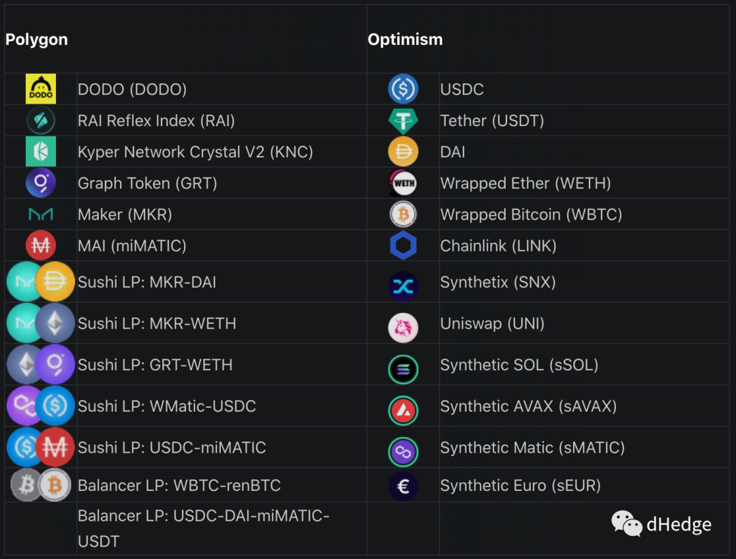Image resolution: width=736 pixels, height=559 pixels.
Task: Click the Graph Token (GRT) text
Action: 147,183
